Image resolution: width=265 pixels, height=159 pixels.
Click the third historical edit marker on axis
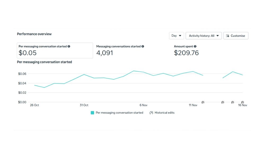point(233,102)
